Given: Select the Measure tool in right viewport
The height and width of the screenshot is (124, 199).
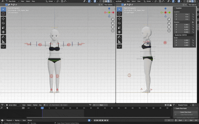Looking at the screenshot, I should click(120, 42).
